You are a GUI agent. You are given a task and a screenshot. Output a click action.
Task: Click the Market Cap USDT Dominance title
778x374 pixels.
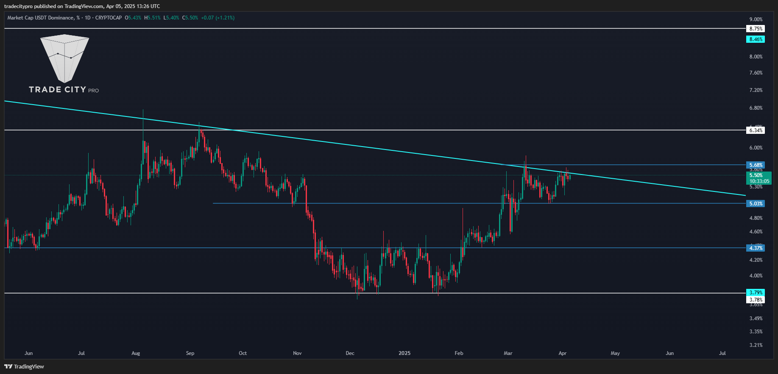pos(44,18)
